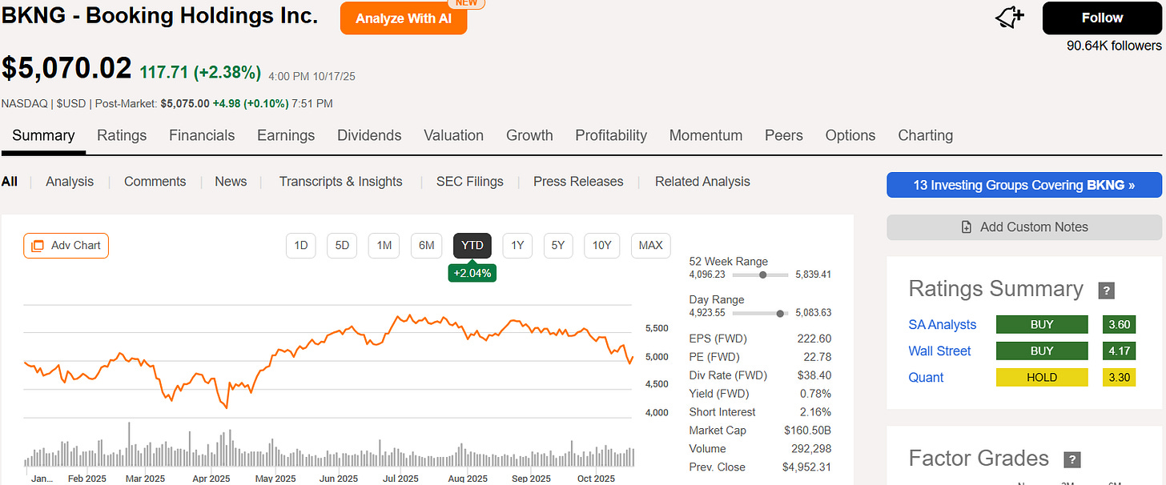Click the Day Range slider marker

pyautogui.click(x=781, y=313)
